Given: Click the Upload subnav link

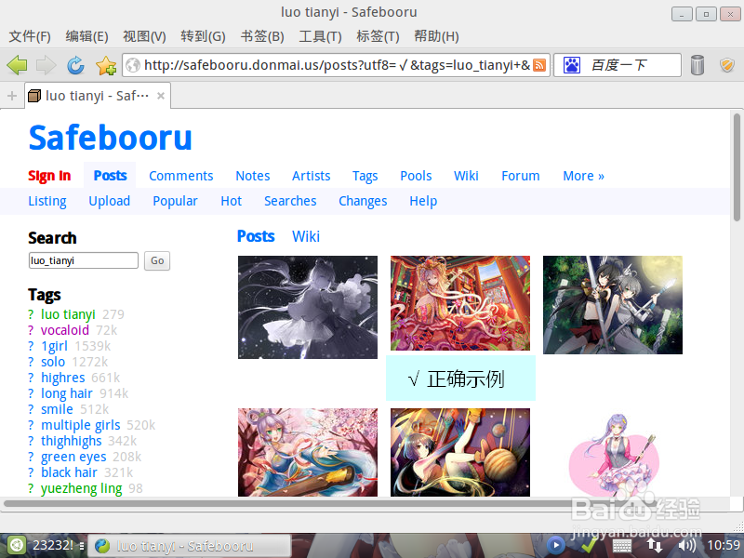Looking at the screenshot, I should click(109, 201).
